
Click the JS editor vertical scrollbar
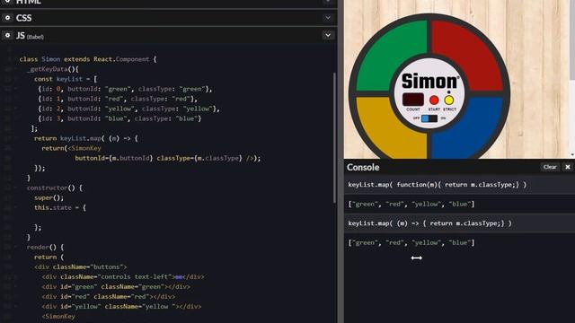point(334,137)
